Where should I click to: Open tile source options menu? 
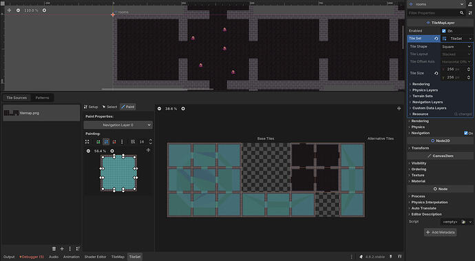[70, 249]
